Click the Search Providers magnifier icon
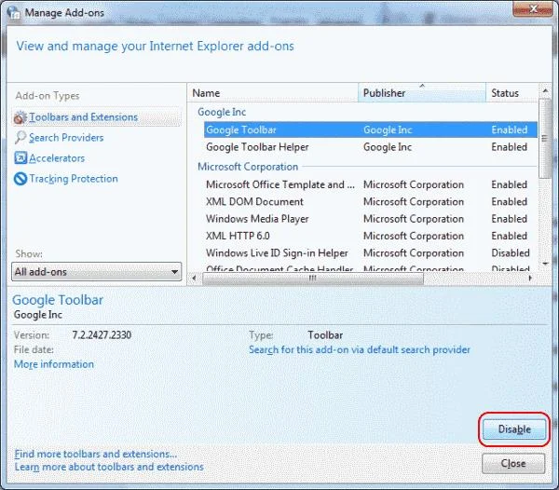The image size is (559, 490). click(20, 138)
